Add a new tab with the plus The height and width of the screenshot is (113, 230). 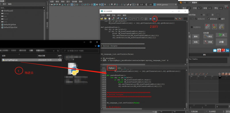pos(125,68)
